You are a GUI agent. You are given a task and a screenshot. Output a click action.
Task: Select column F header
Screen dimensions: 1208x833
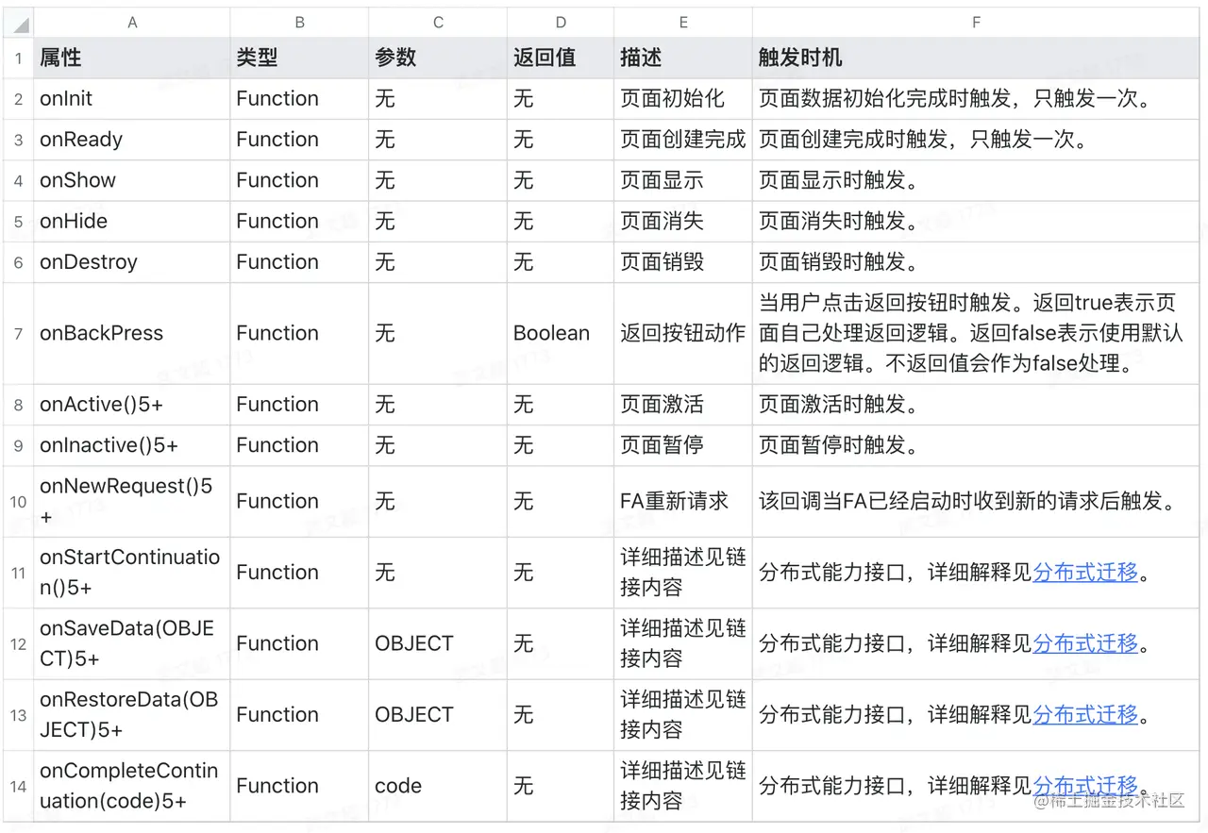coord(977,23)
